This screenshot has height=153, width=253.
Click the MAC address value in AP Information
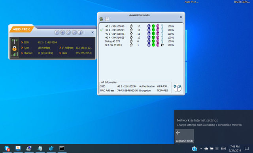127,91
